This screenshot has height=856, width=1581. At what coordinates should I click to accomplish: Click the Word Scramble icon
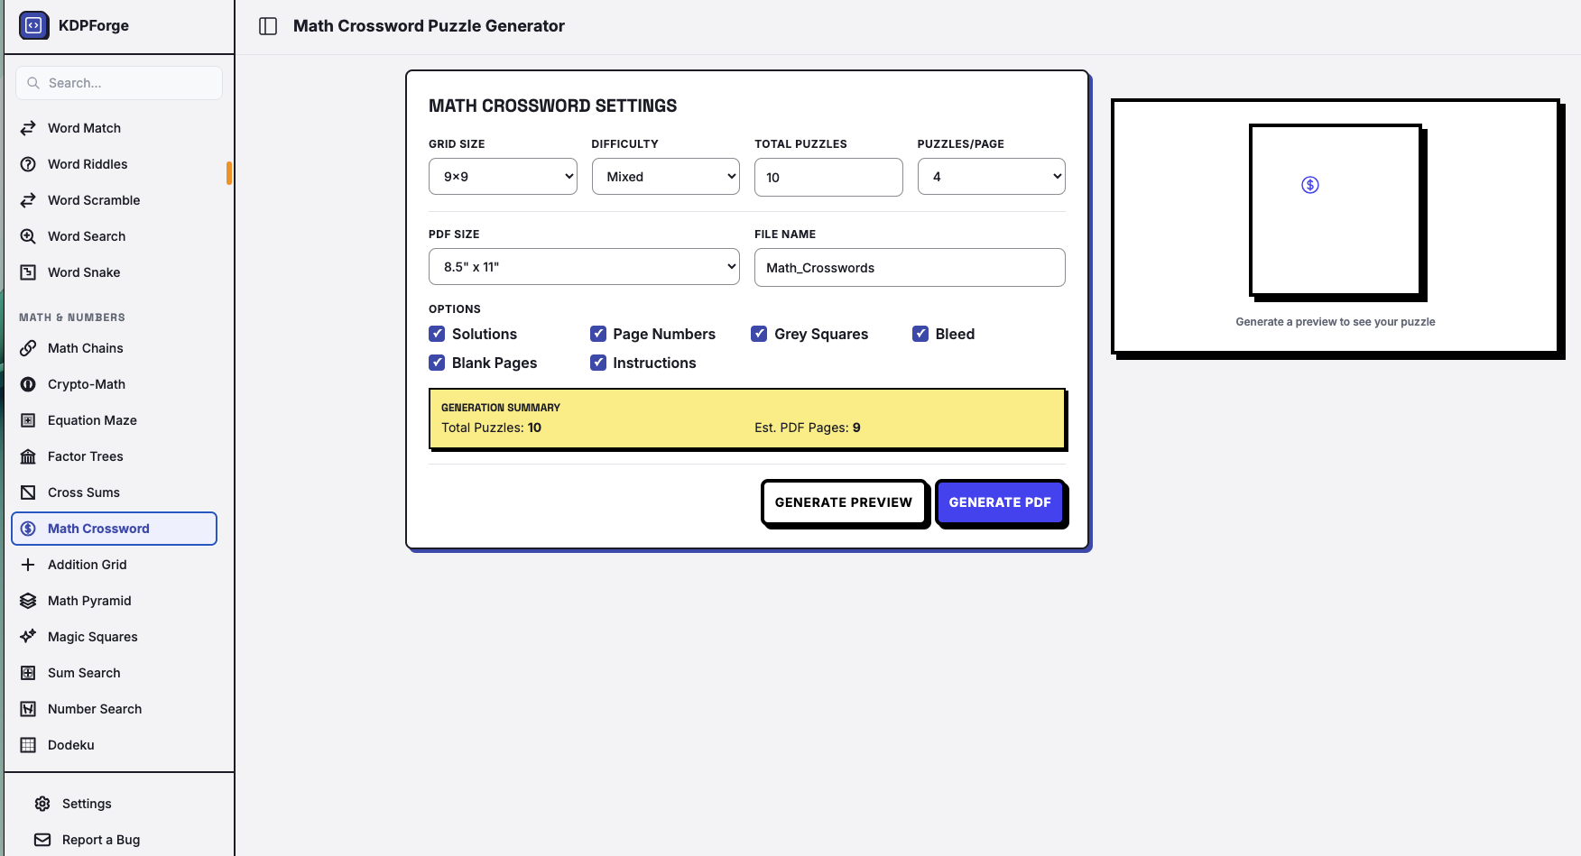[x=28, y=200]
